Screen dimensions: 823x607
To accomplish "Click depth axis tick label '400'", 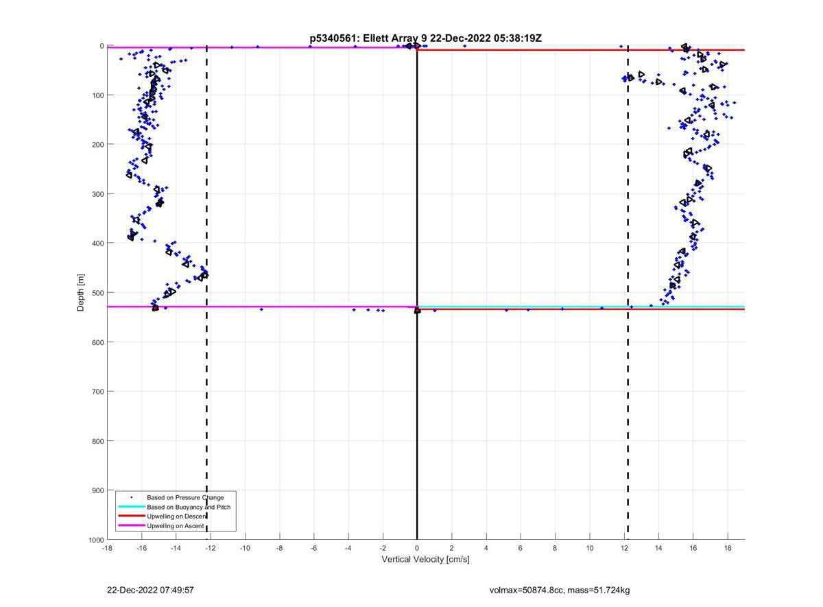I will coord(97,243).
